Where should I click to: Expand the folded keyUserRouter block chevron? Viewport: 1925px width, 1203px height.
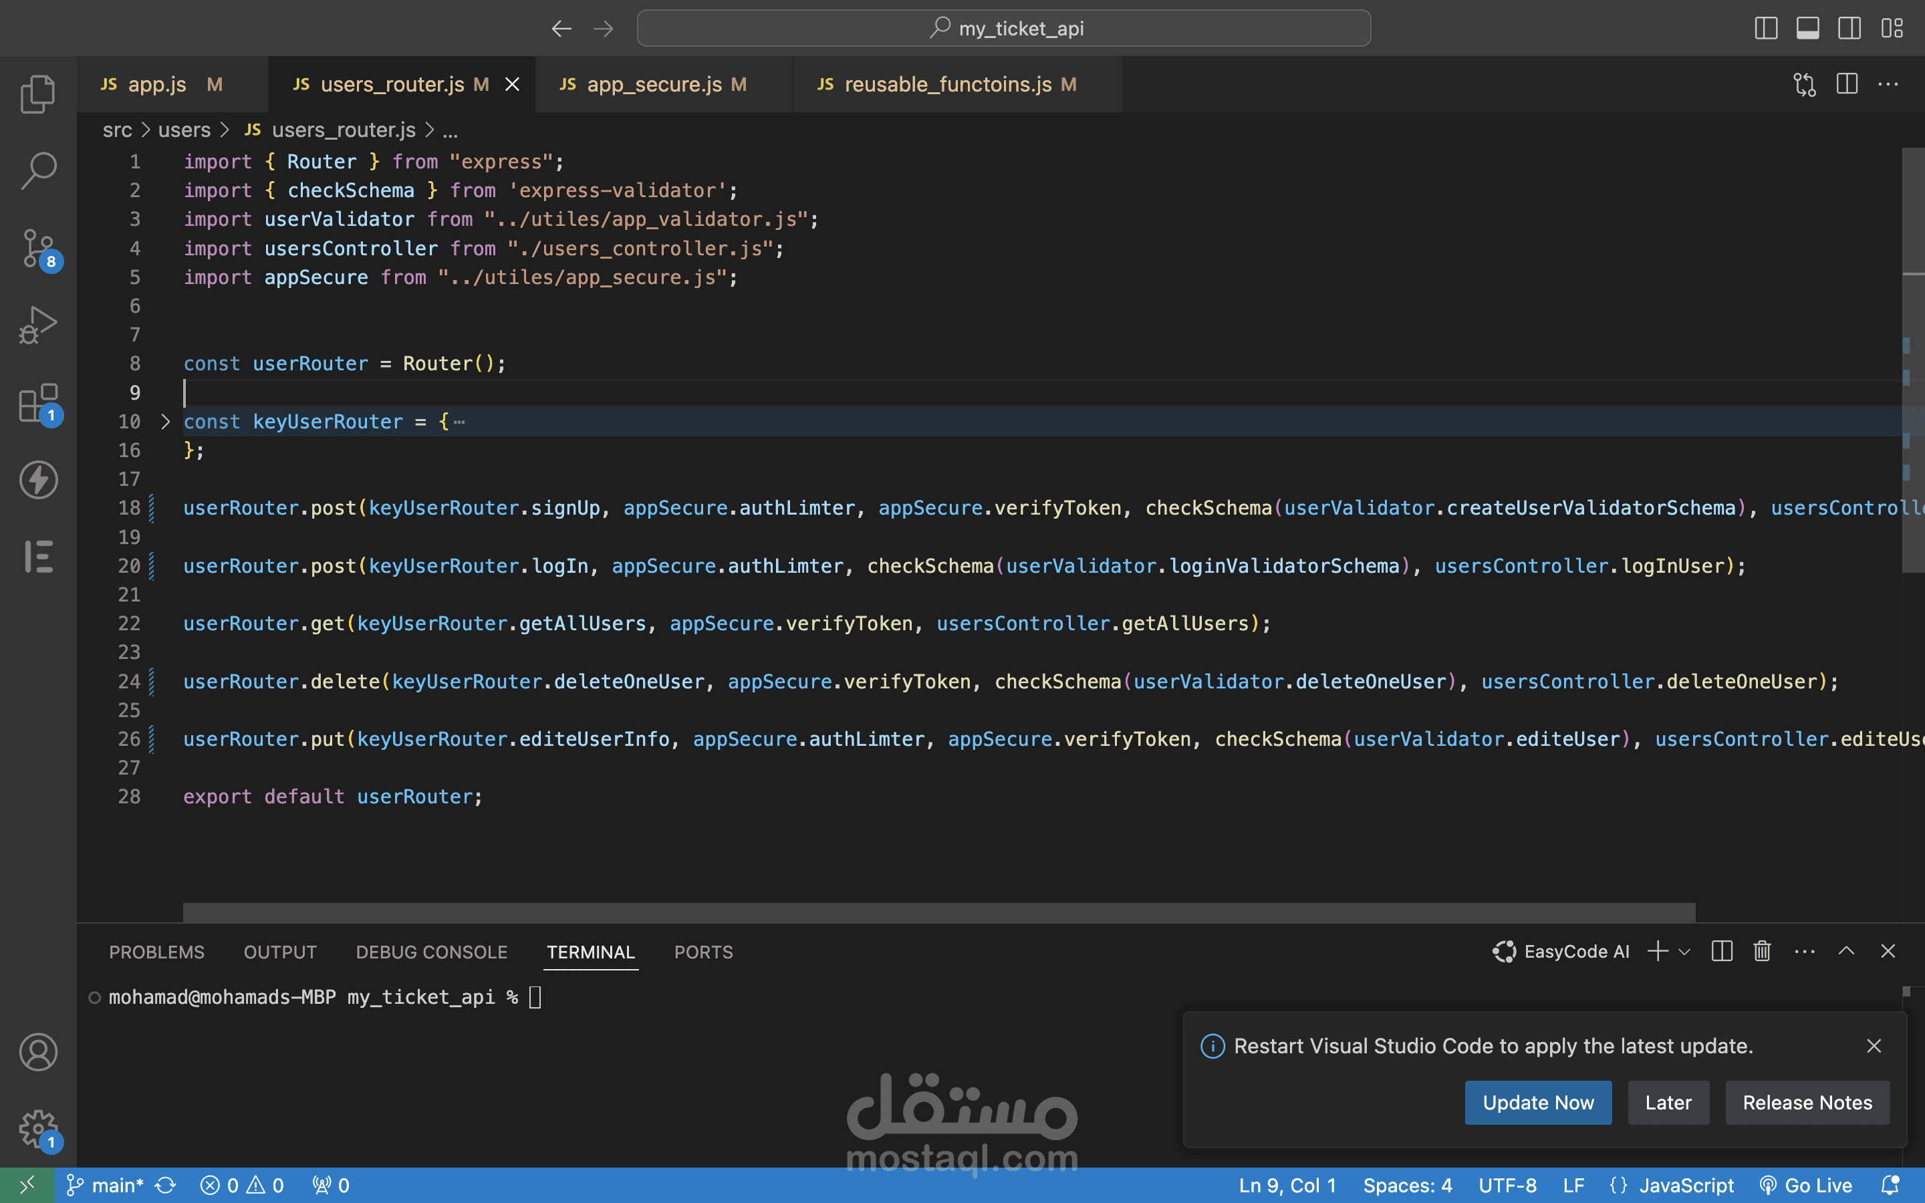[164, 422]
